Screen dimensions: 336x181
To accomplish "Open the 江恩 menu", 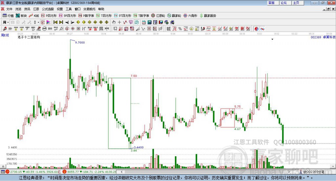I will pos(36,9).
